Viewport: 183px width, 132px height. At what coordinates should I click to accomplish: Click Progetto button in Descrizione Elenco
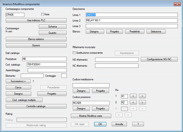(114, 31)
